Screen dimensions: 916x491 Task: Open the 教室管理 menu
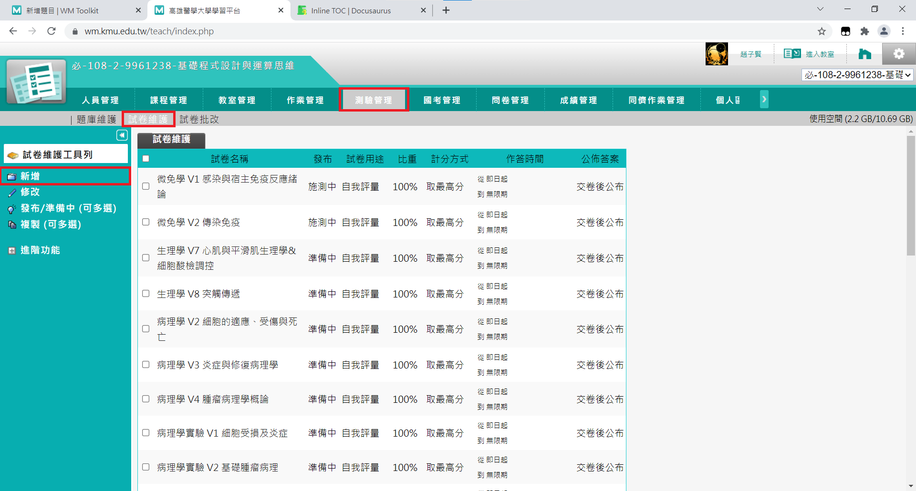[x=237, y=100]
